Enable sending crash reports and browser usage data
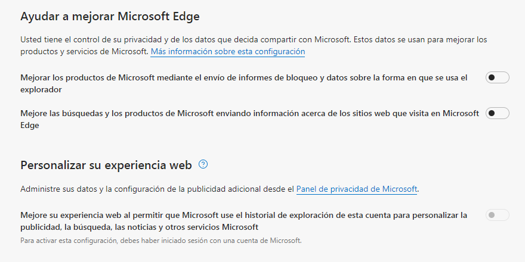Image resolution: width=525 pixels, height=262 pixels. tap(497, 77)
